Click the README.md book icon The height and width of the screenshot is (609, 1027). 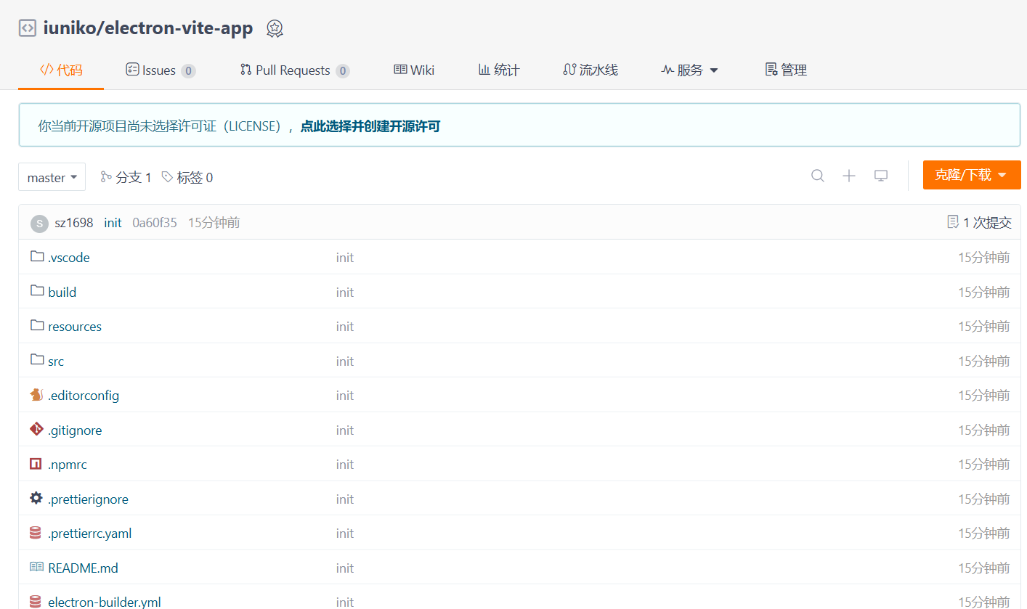point(36,567)
